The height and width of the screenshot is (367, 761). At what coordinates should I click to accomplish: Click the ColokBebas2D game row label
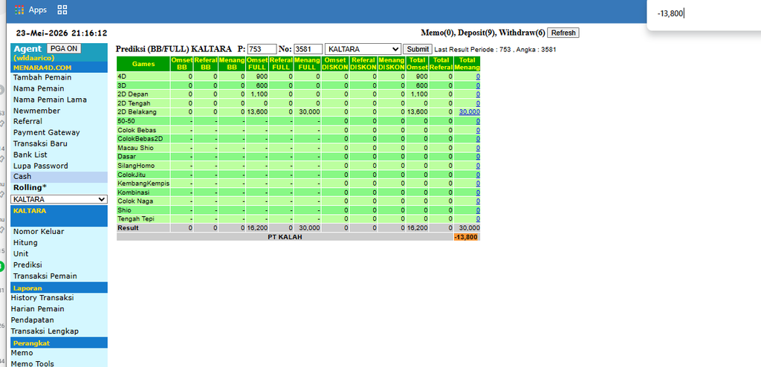pos(140,139)
